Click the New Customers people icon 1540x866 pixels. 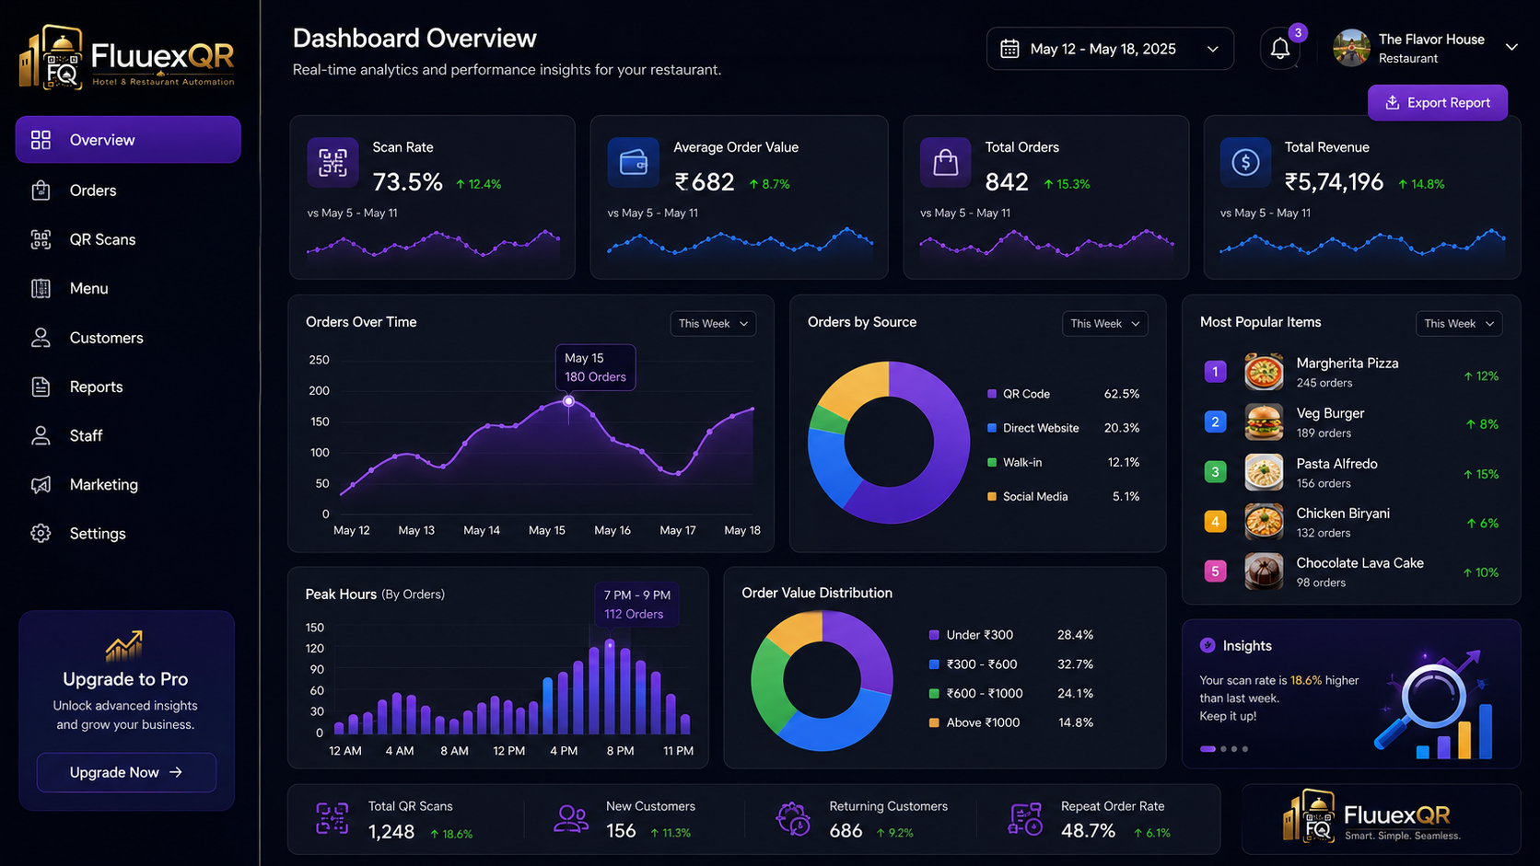[x=571, y=818]
